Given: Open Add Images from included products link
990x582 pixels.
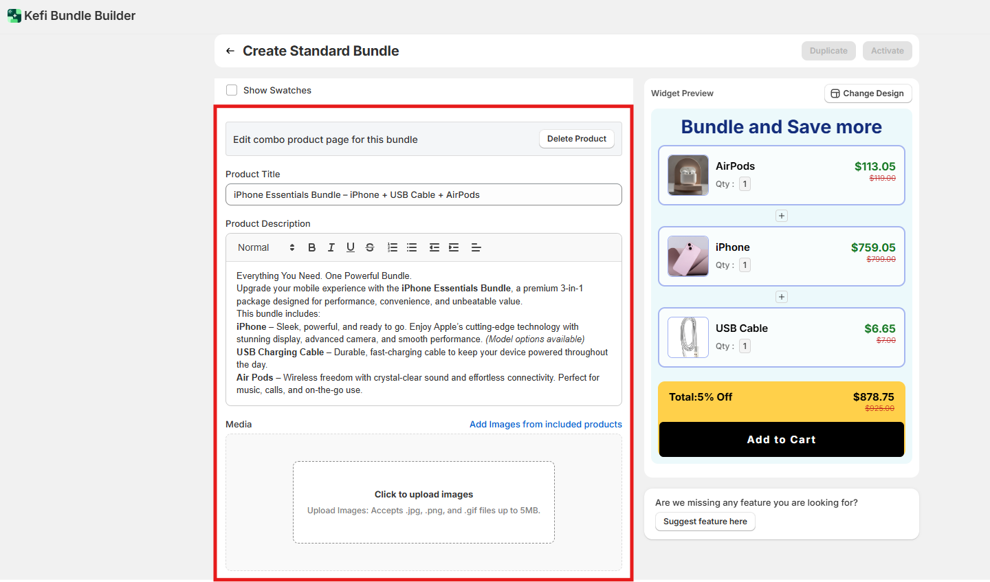Looking at the screenshot, I should pos(545,424).
